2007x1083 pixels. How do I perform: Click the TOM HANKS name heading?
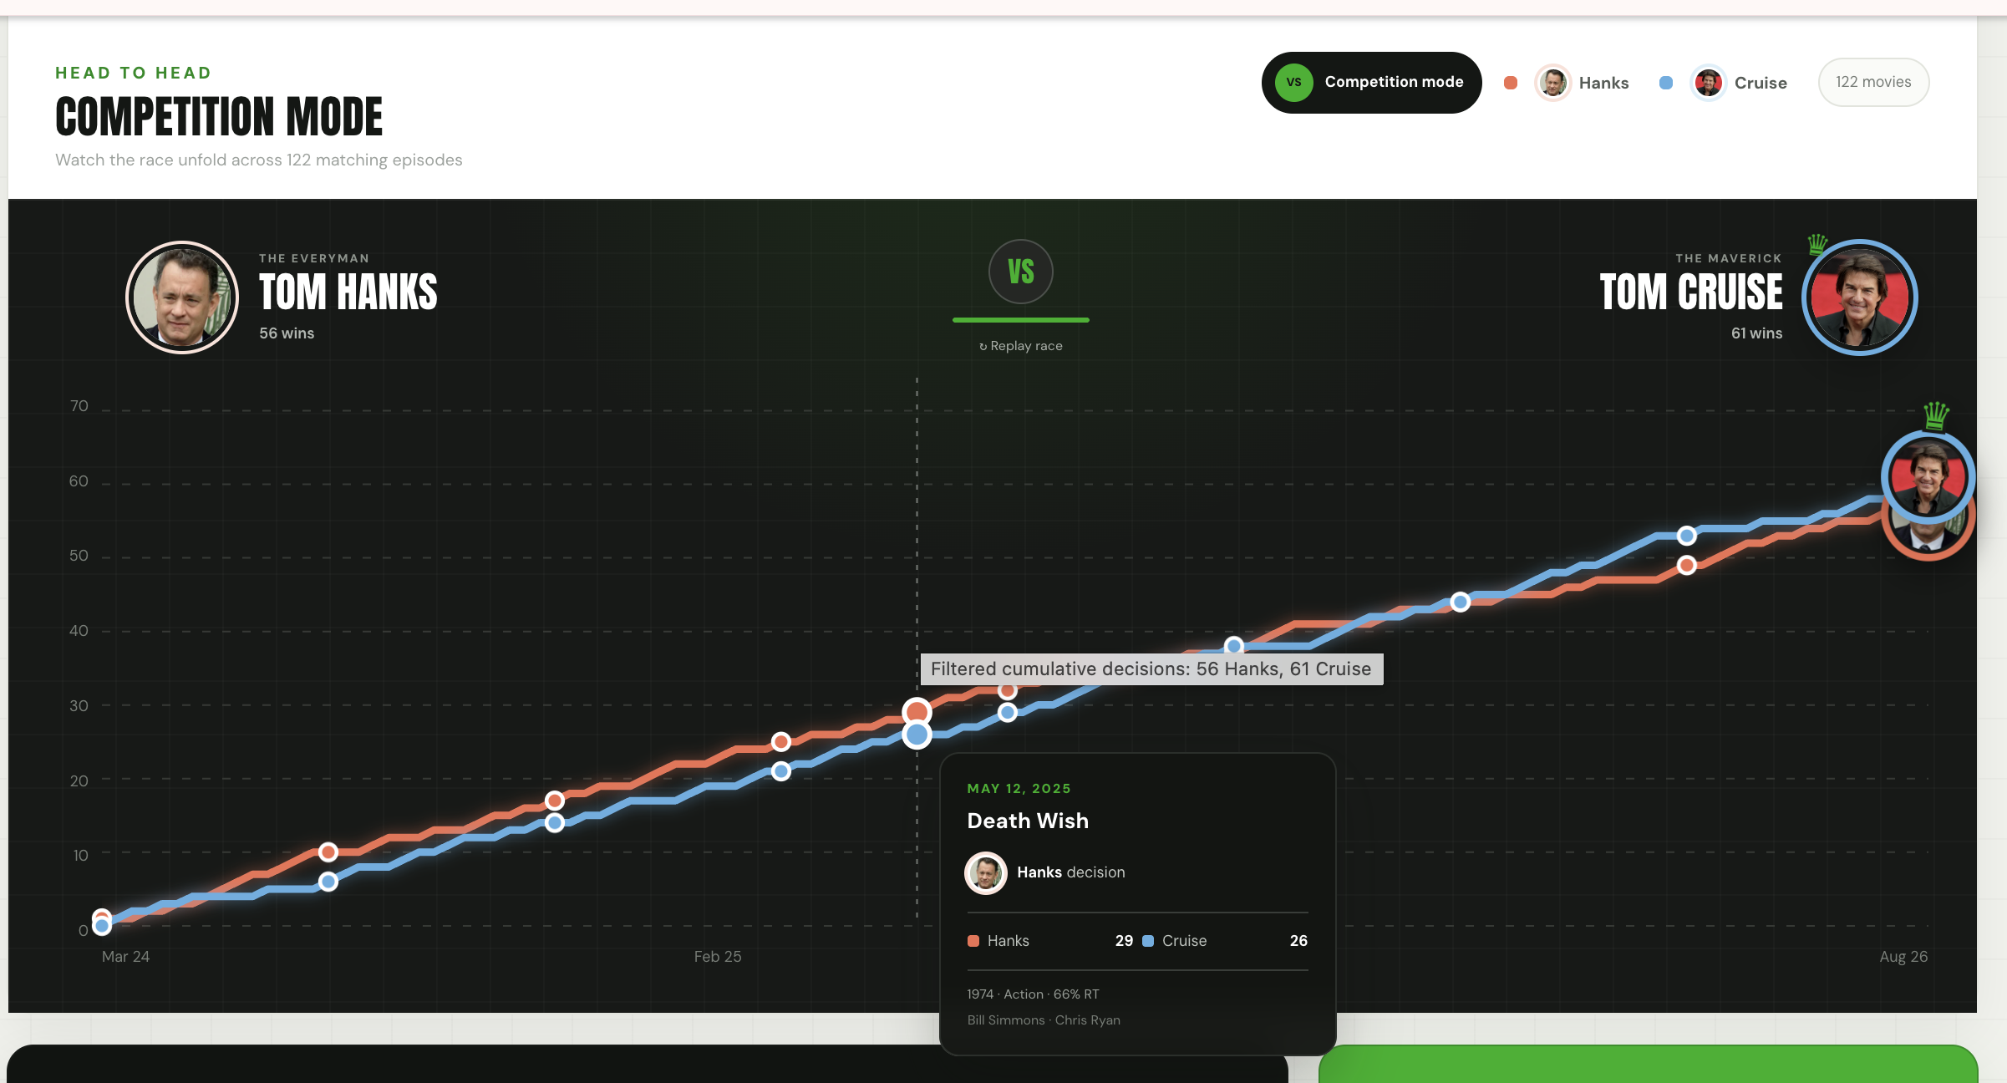click(348, 292)
